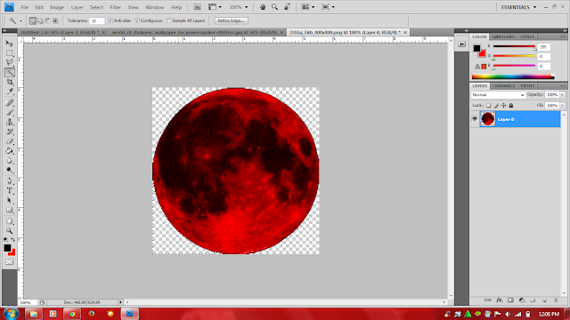Enable the Sample All Layers checkbox
The height and width of the screenshot is (320, 570).
click(x=168, y=20)
